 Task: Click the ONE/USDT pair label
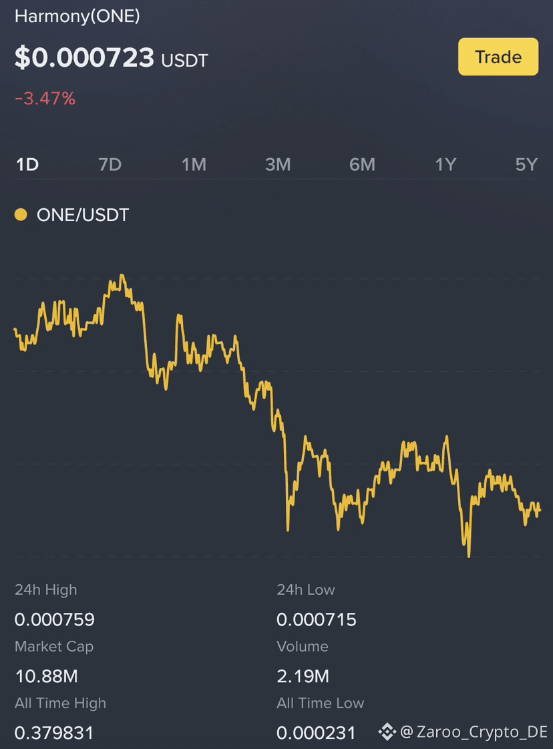(83, 215)
